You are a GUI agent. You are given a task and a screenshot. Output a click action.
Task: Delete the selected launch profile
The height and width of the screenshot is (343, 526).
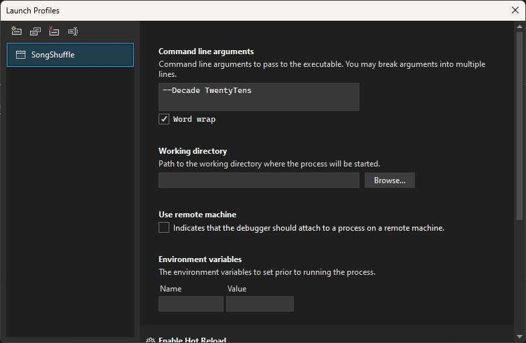pos(54,31)
